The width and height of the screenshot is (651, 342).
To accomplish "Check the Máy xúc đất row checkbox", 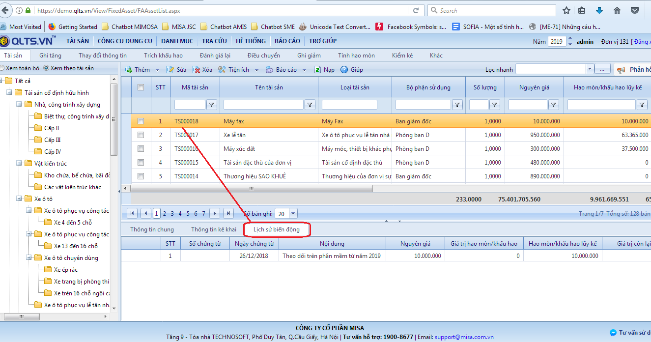I will pyautogui.click(x=141, y=148).
